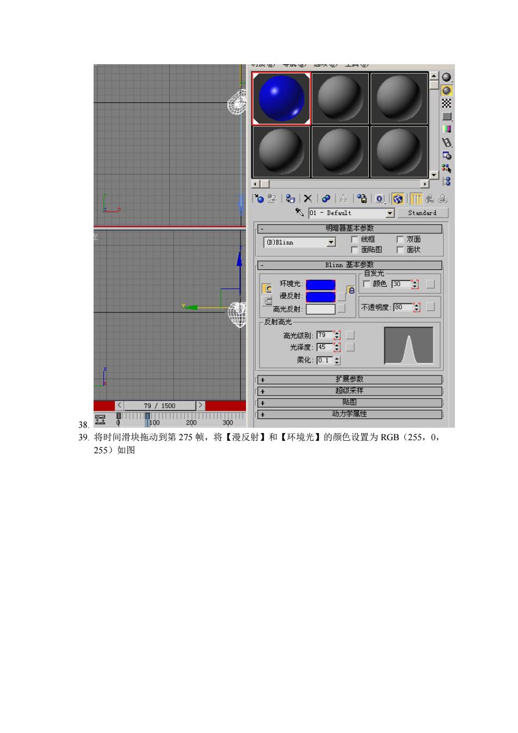The image size is (518, 733).
Task: Click the Make Preview filmstrip icon
Action: coord(447,143)
